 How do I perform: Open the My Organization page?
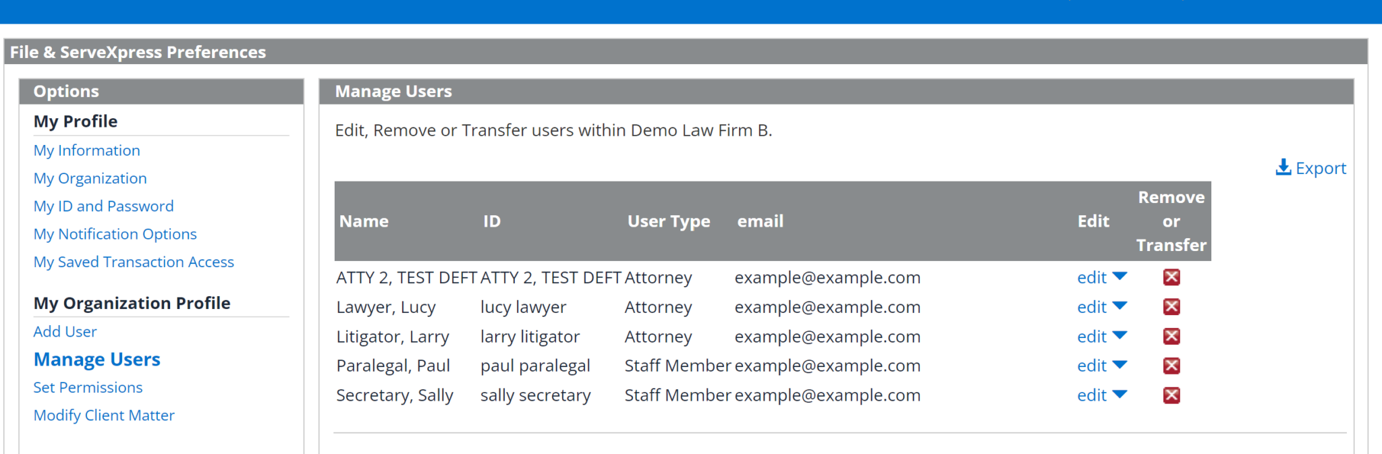(x=90, y=178)
